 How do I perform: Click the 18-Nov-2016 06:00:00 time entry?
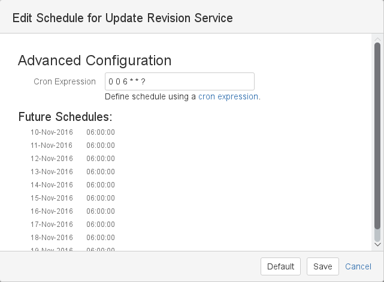(101, 238)
